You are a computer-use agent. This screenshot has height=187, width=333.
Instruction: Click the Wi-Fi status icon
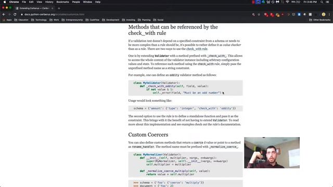[x=287, y=2]
